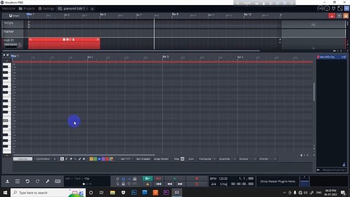Click the Undo icon

click(x=27, y=181)
